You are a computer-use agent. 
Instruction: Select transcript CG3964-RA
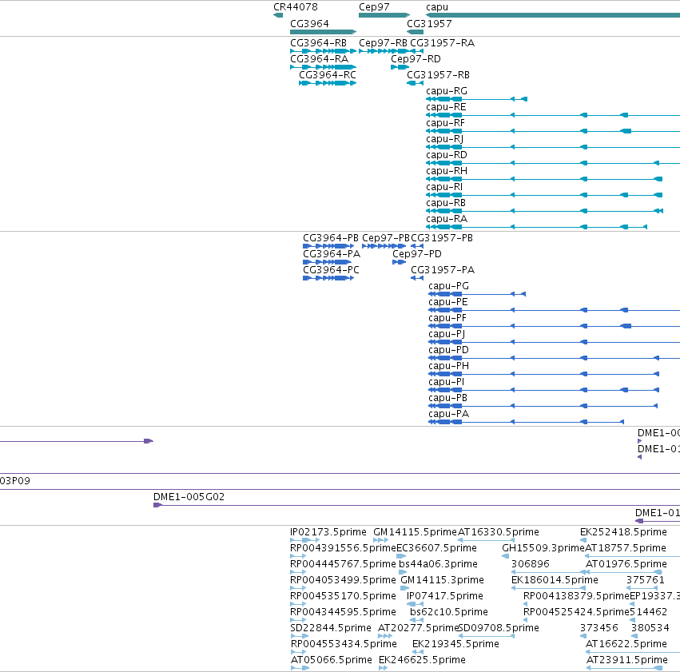[323, 67]
